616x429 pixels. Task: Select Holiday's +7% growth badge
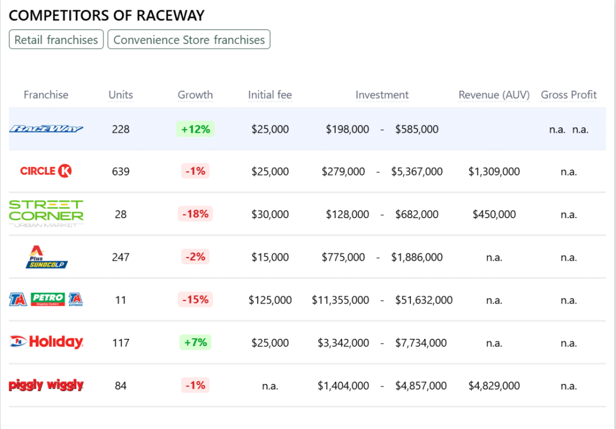click(x=196, y=342)
